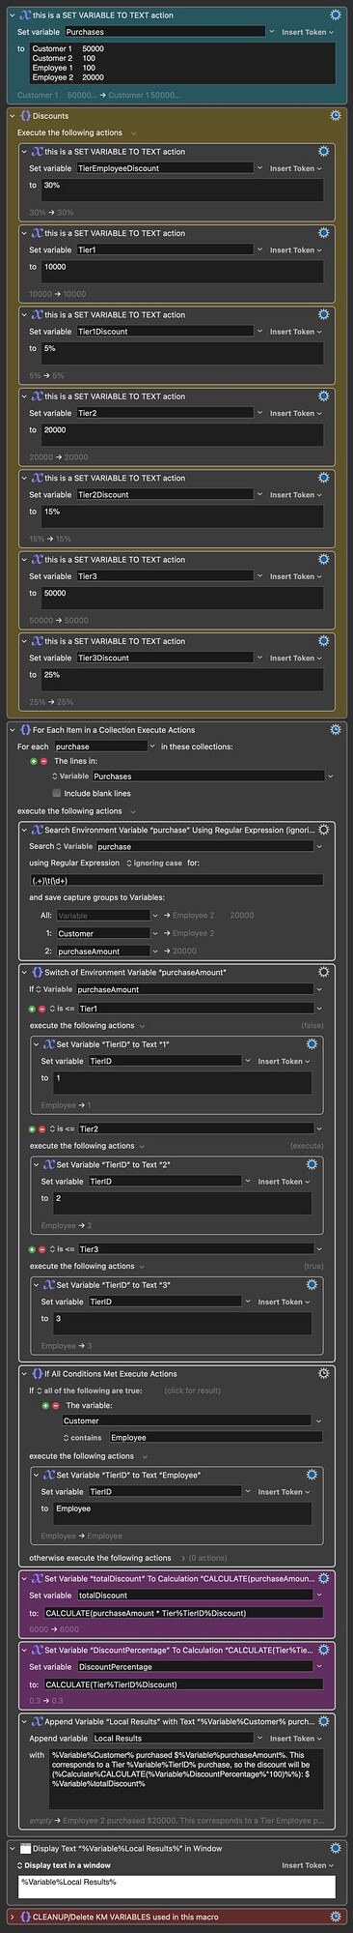The width and height of the screenshot is (353, 1933).
Task: Click the '(click for result)' link
Action: pyautogui.click(x=193, y=1391)
